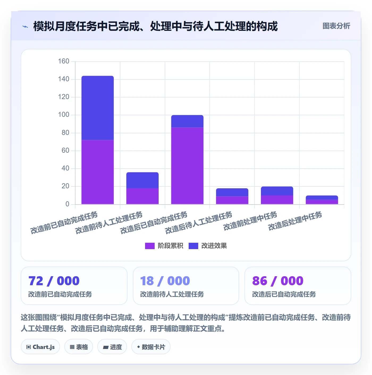
Task: Select the 进度 tag chip
Action: (x=112, y=347)
